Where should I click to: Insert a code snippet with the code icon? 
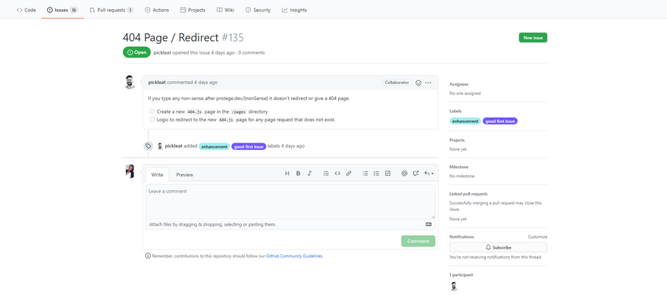coord(337,174)
